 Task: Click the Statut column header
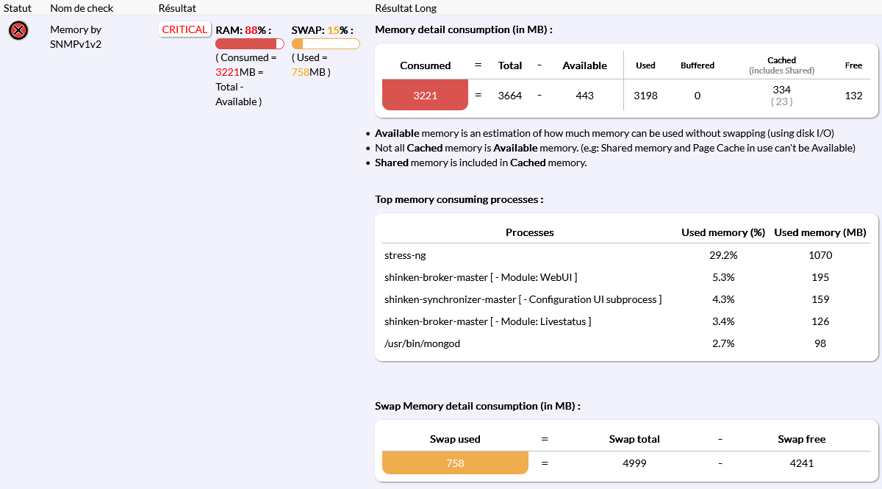tap(18, 8)
